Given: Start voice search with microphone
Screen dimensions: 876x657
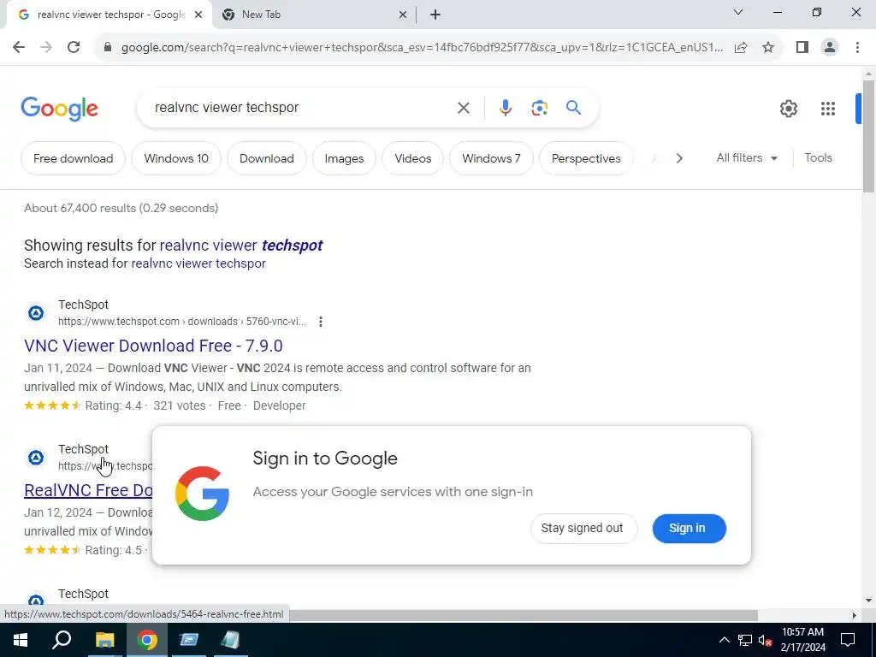Looking at the screenshot, I should click(505, 108).
